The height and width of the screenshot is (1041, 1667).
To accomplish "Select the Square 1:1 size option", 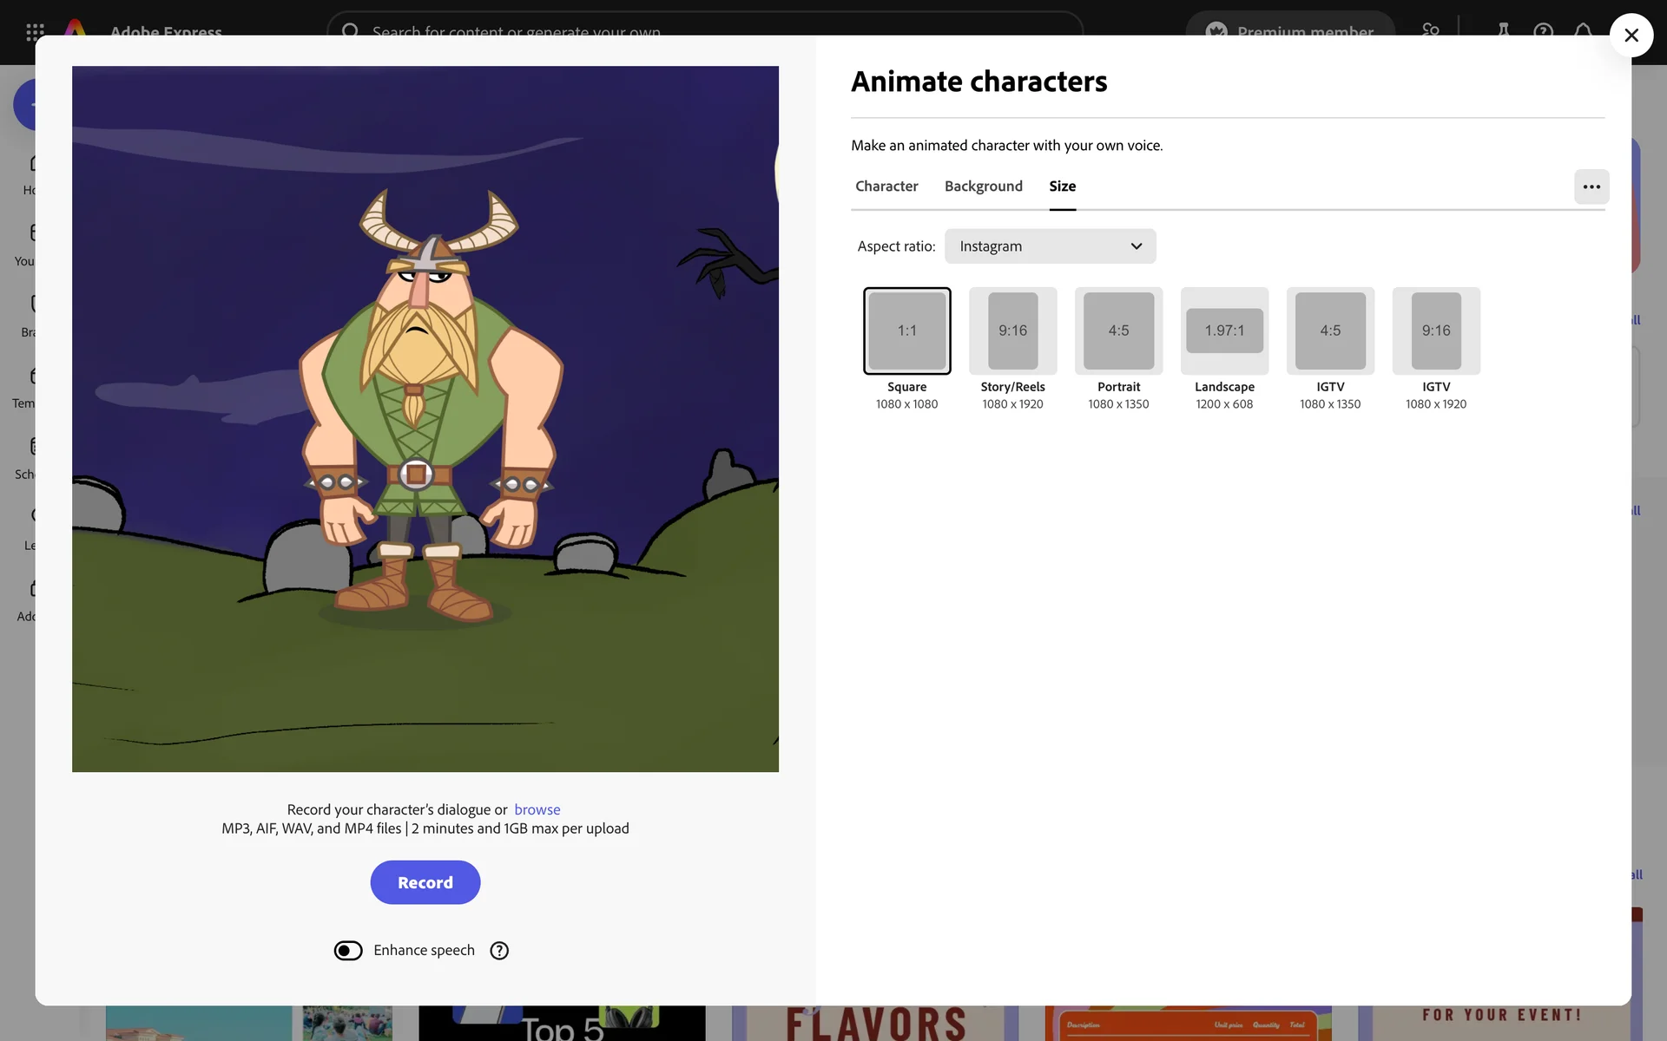I will click(x=906, y=331).
